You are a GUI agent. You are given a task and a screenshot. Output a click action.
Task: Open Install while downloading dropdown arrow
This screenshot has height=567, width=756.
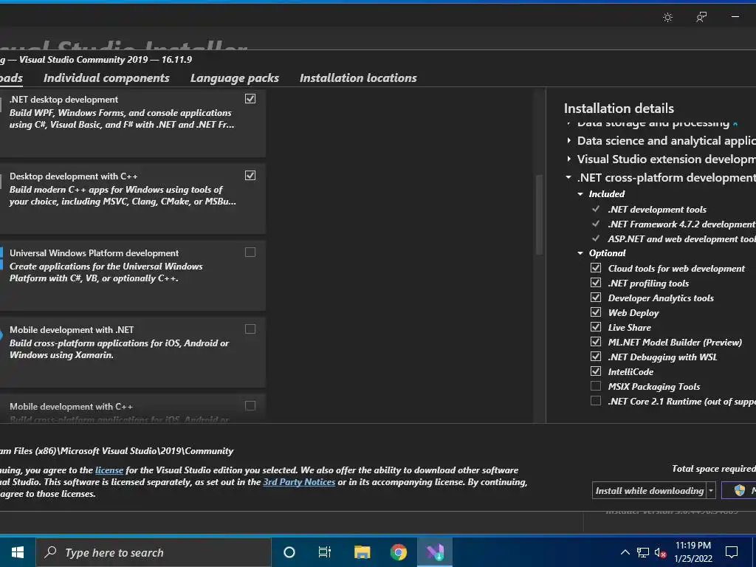[711, 491]
